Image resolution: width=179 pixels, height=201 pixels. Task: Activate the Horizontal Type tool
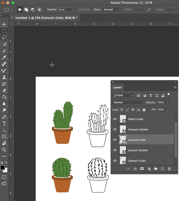4,123
